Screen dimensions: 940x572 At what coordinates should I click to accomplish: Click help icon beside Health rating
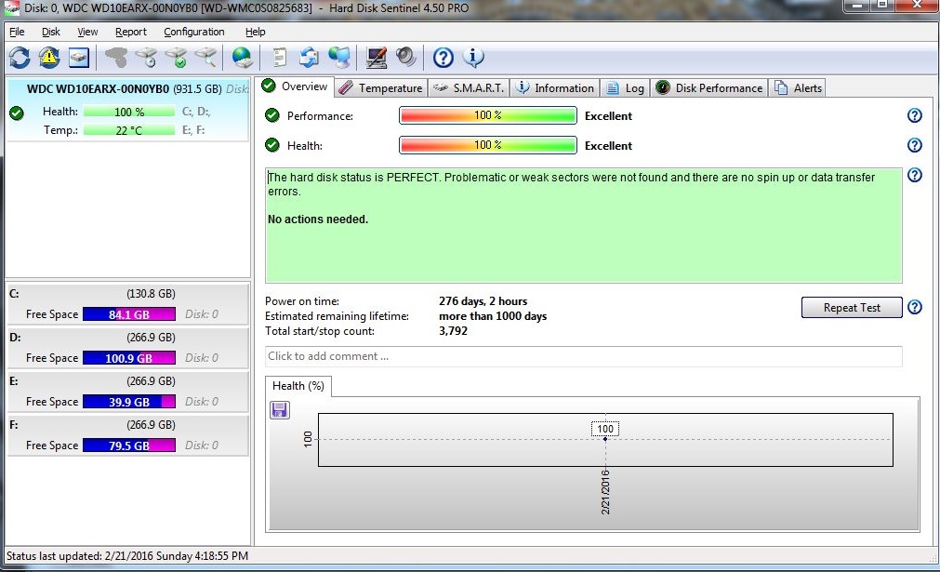pos(914,145)
